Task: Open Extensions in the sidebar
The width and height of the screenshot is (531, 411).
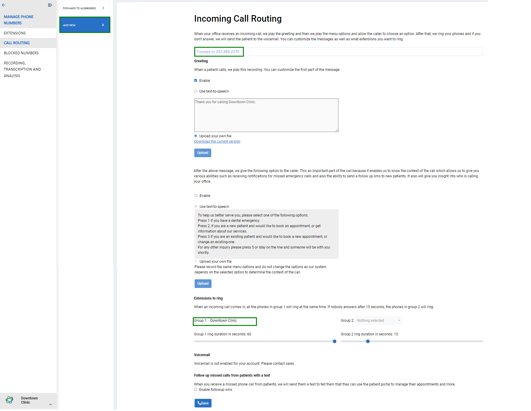Action: click(15, 33)
